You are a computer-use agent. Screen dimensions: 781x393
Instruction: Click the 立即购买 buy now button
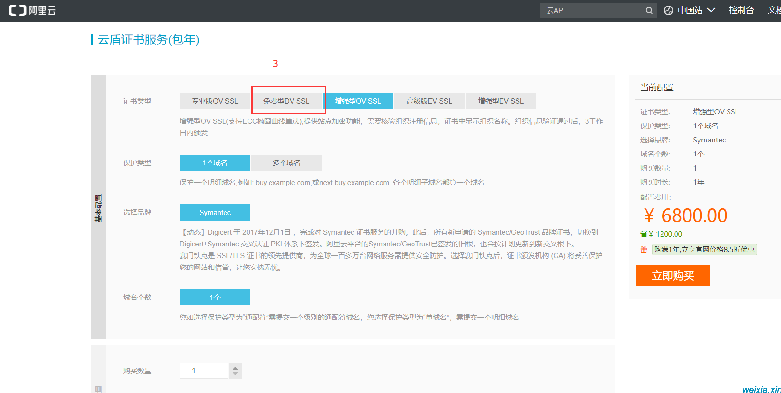pyautogui.click(x=673, y=275)
